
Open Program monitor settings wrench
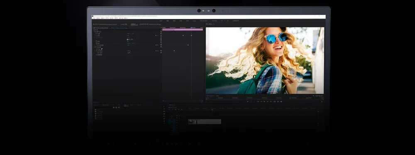[314, 96]
